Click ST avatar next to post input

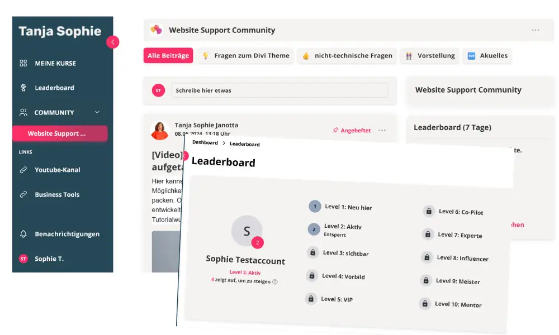[158, 90]
